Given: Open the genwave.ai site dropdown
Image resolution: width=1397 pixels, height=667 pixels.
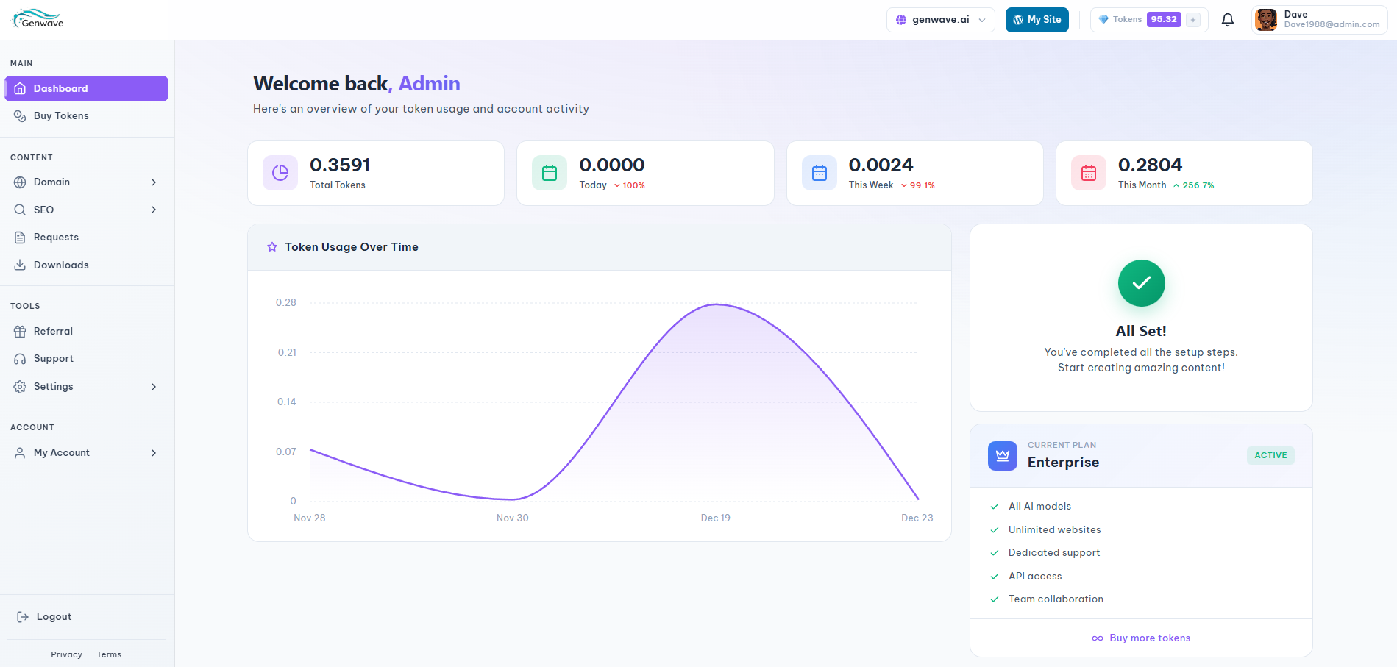Looking at the screenshot, I should pos(940,20).
